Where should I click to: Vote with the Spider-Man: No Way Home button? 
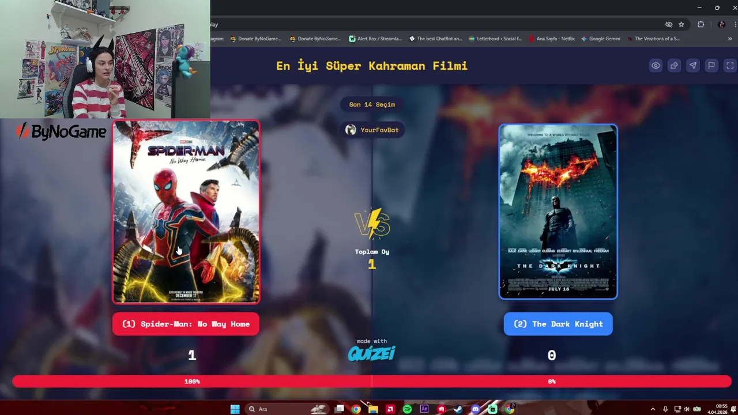pyautogui.click(x=186, y=324)
